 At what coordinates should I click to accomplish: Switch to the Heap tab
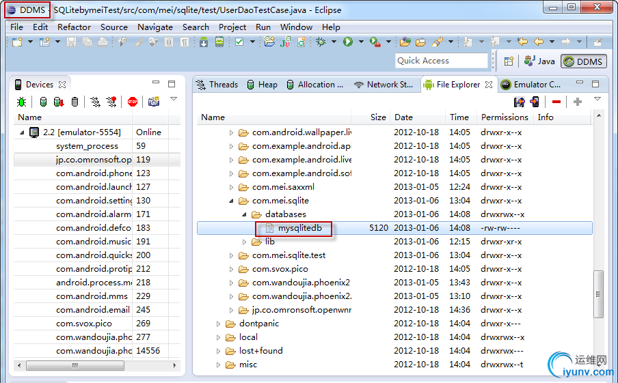click(262, 85)
